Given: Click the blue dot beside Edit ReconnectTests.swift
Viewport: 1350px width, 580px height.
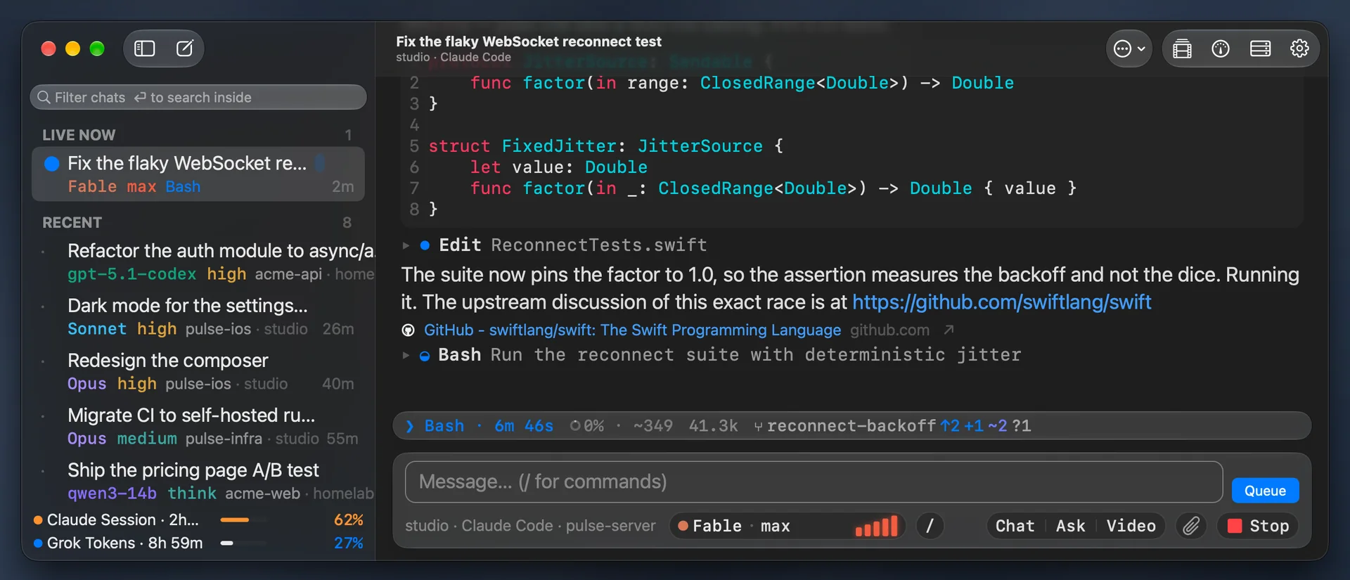Looking at the screenshot, I should tap(425, 245).
